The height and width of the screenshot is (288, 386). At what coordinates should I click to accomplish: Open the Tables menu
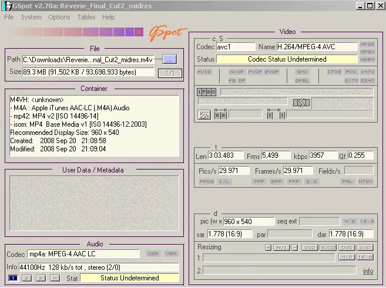86,17
